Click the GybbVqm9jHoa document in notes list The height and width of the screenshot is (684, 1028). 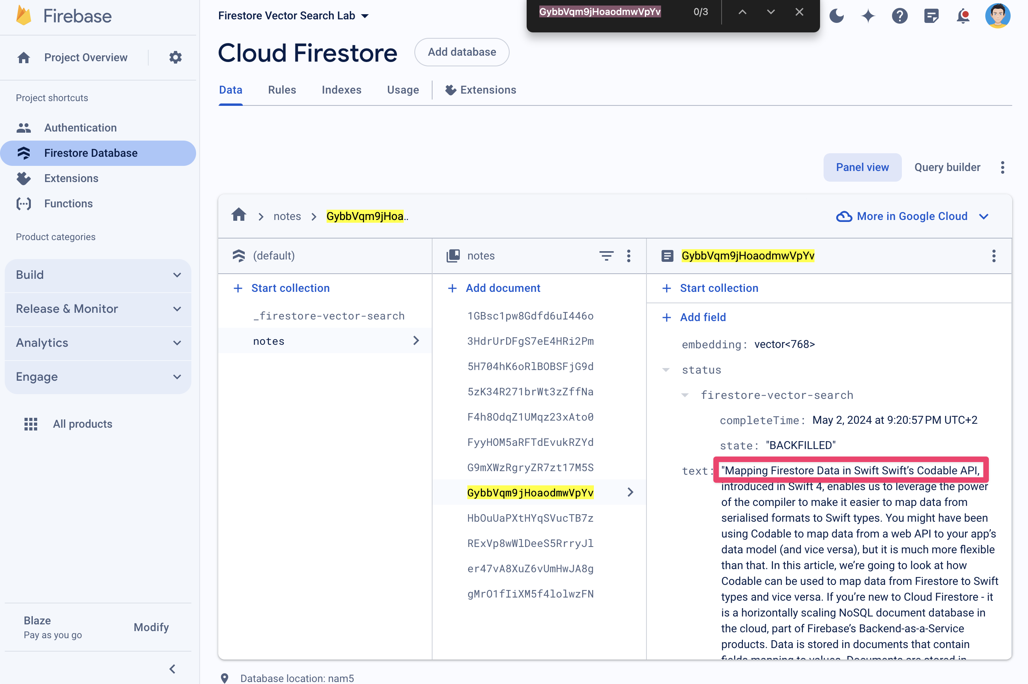(x=530, y=492)
